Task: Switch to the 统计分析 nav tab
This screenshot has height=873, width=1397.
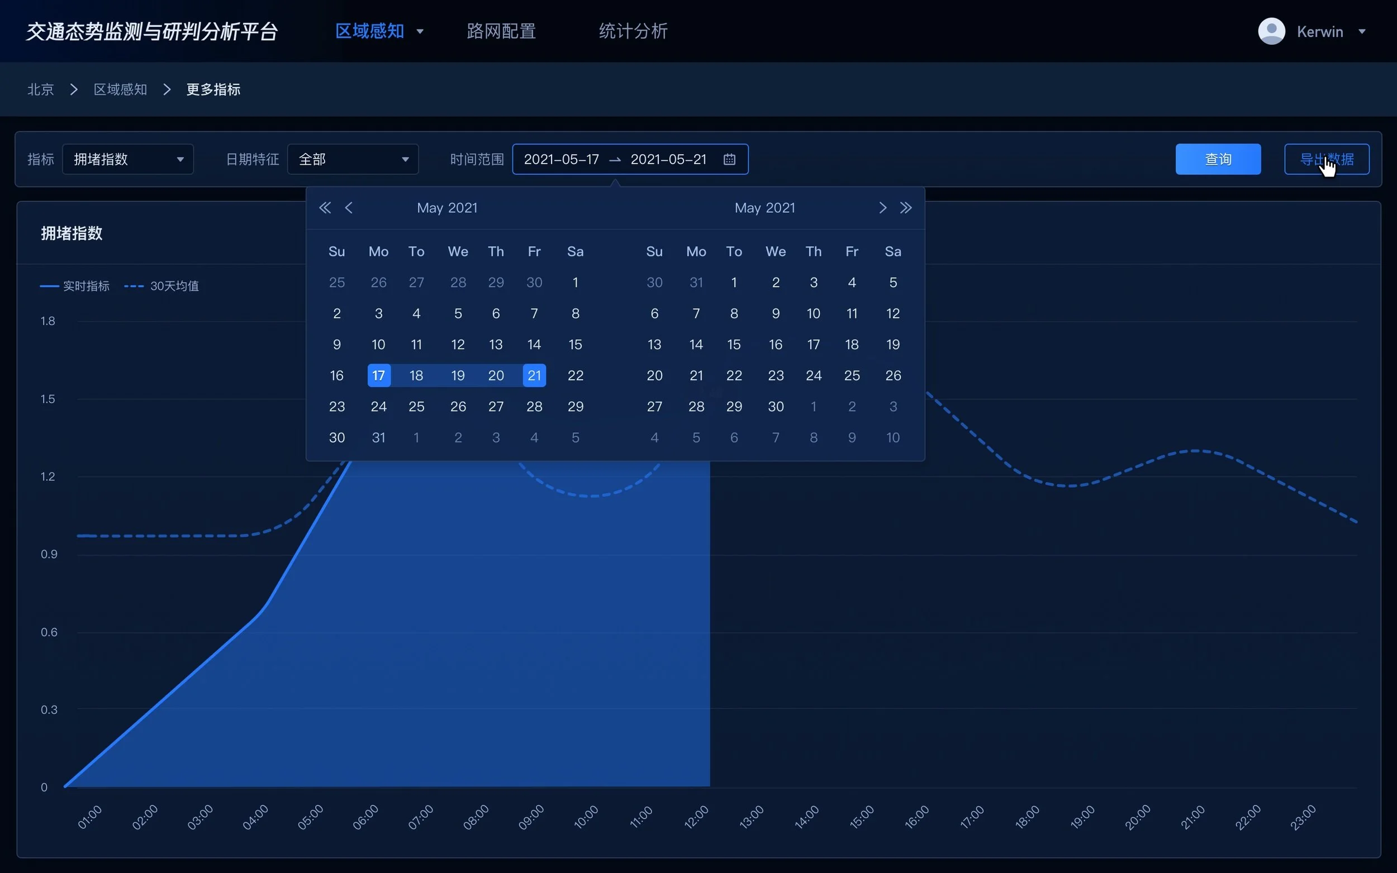Action: pyautogui.click(x=633, y=31)
